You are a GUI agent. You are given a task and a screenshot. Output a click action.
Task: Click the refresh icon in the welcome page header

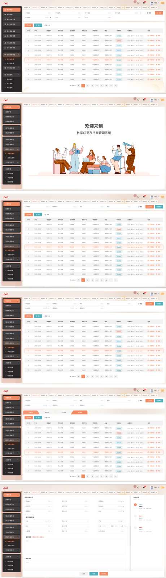(x=138, y=100)
